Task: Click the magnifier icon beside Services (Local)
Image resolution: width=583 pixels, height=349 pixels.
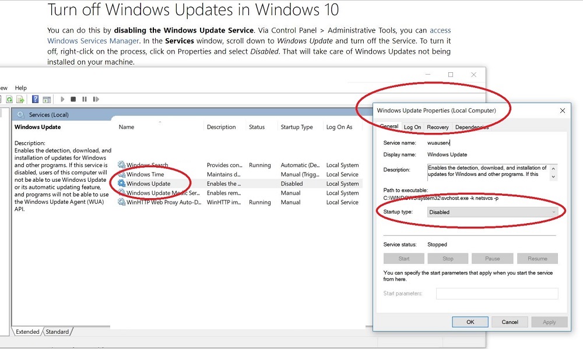Action: point(21,114)
